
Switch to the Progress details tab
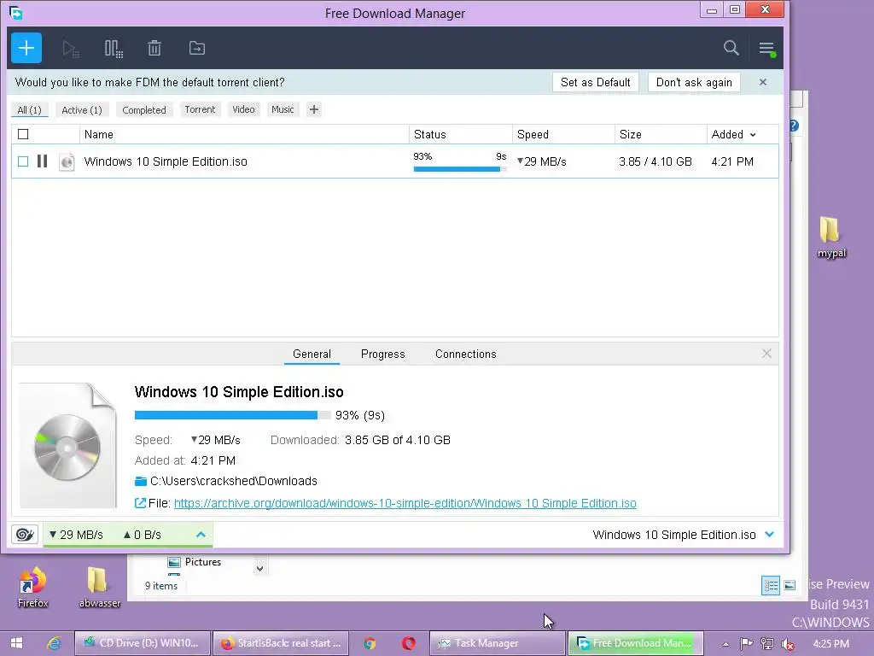(383, 354)
